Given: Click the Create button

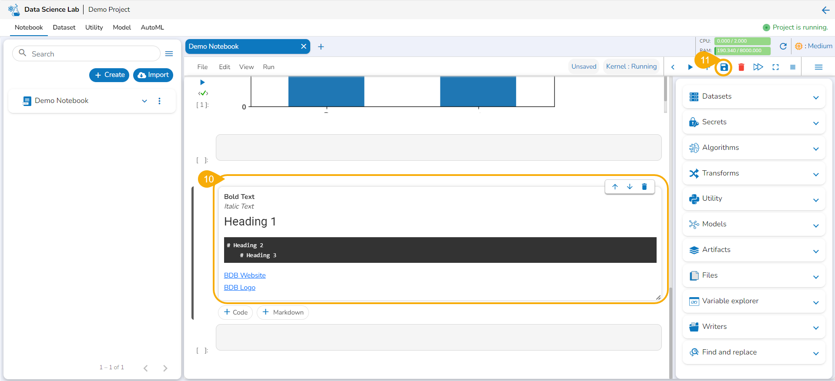Looking at the screenshot, I should pos(109,75).
